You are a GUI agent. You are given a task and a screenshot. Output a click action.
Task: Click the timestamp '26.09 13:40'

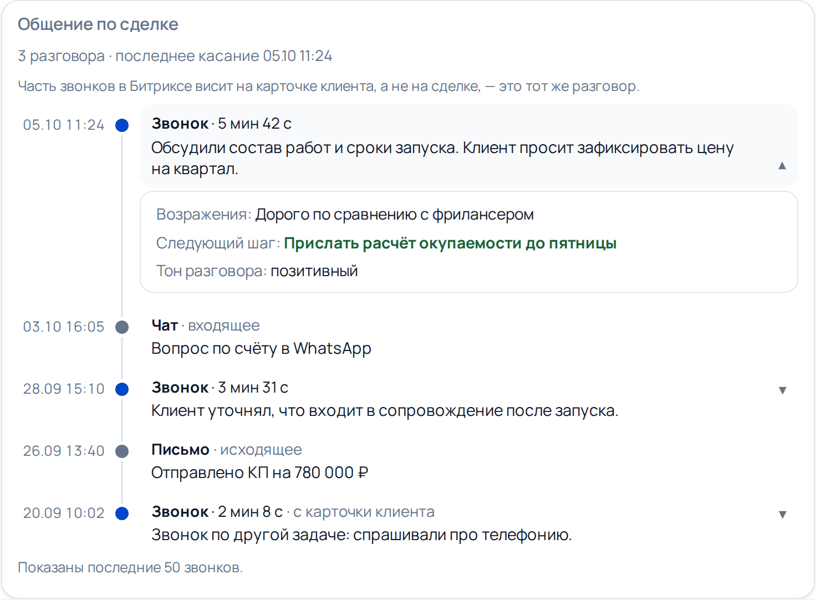(x=64, y=451)
